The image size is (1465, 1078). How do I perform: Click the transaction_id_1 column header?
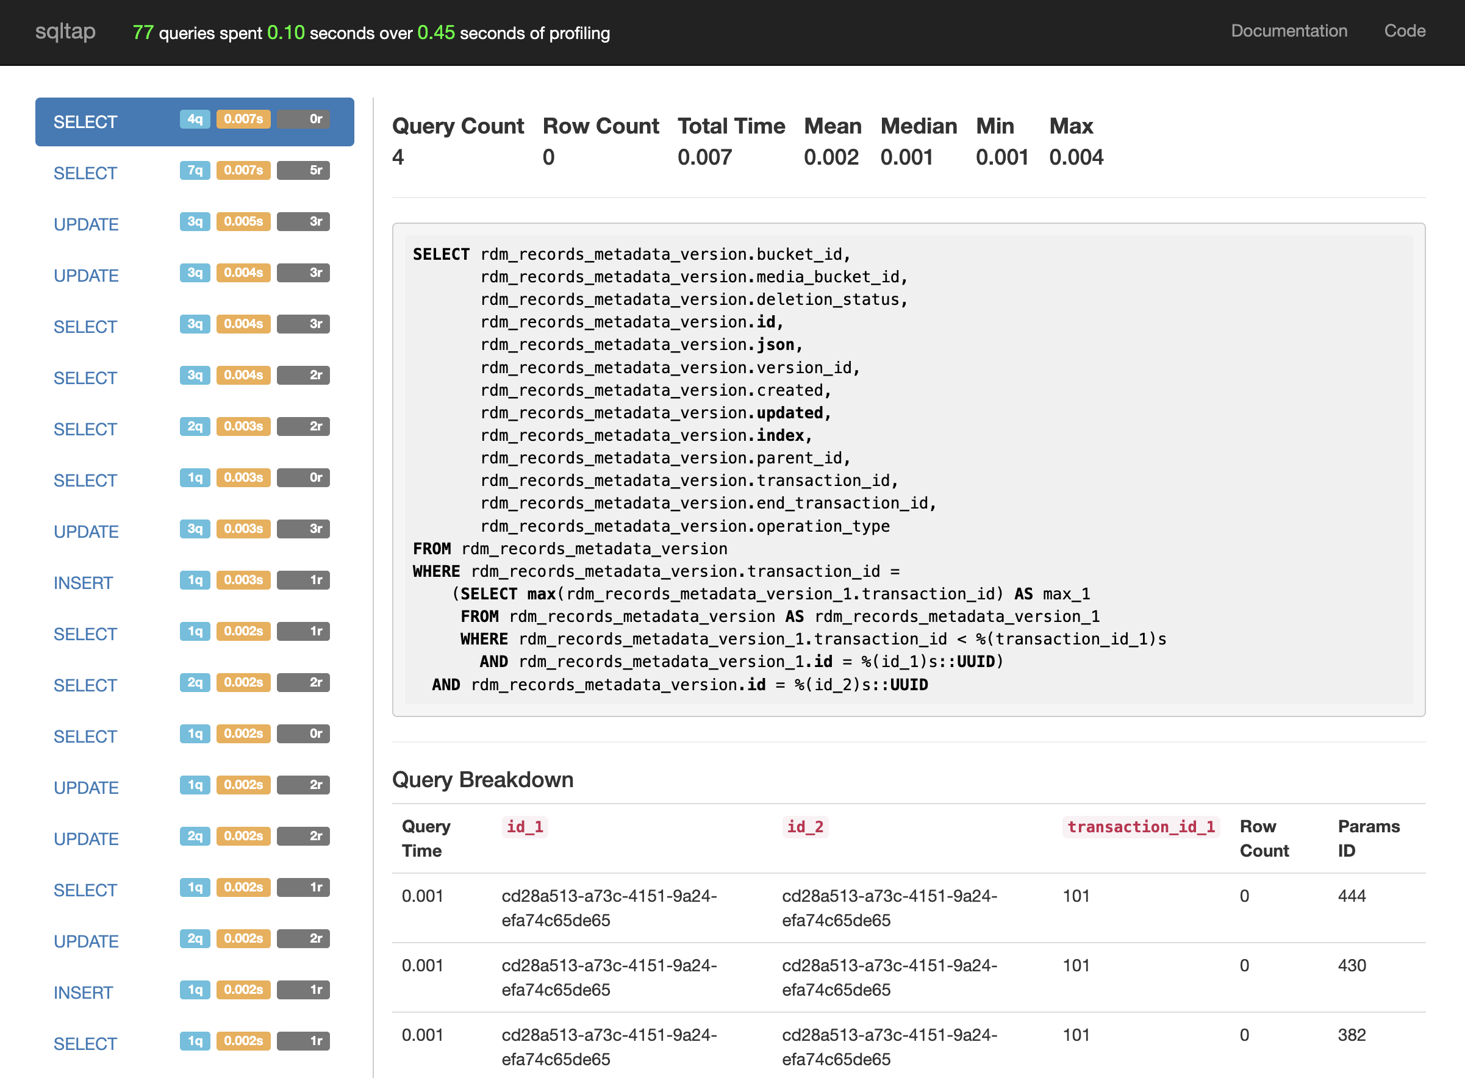[1141, 827]
